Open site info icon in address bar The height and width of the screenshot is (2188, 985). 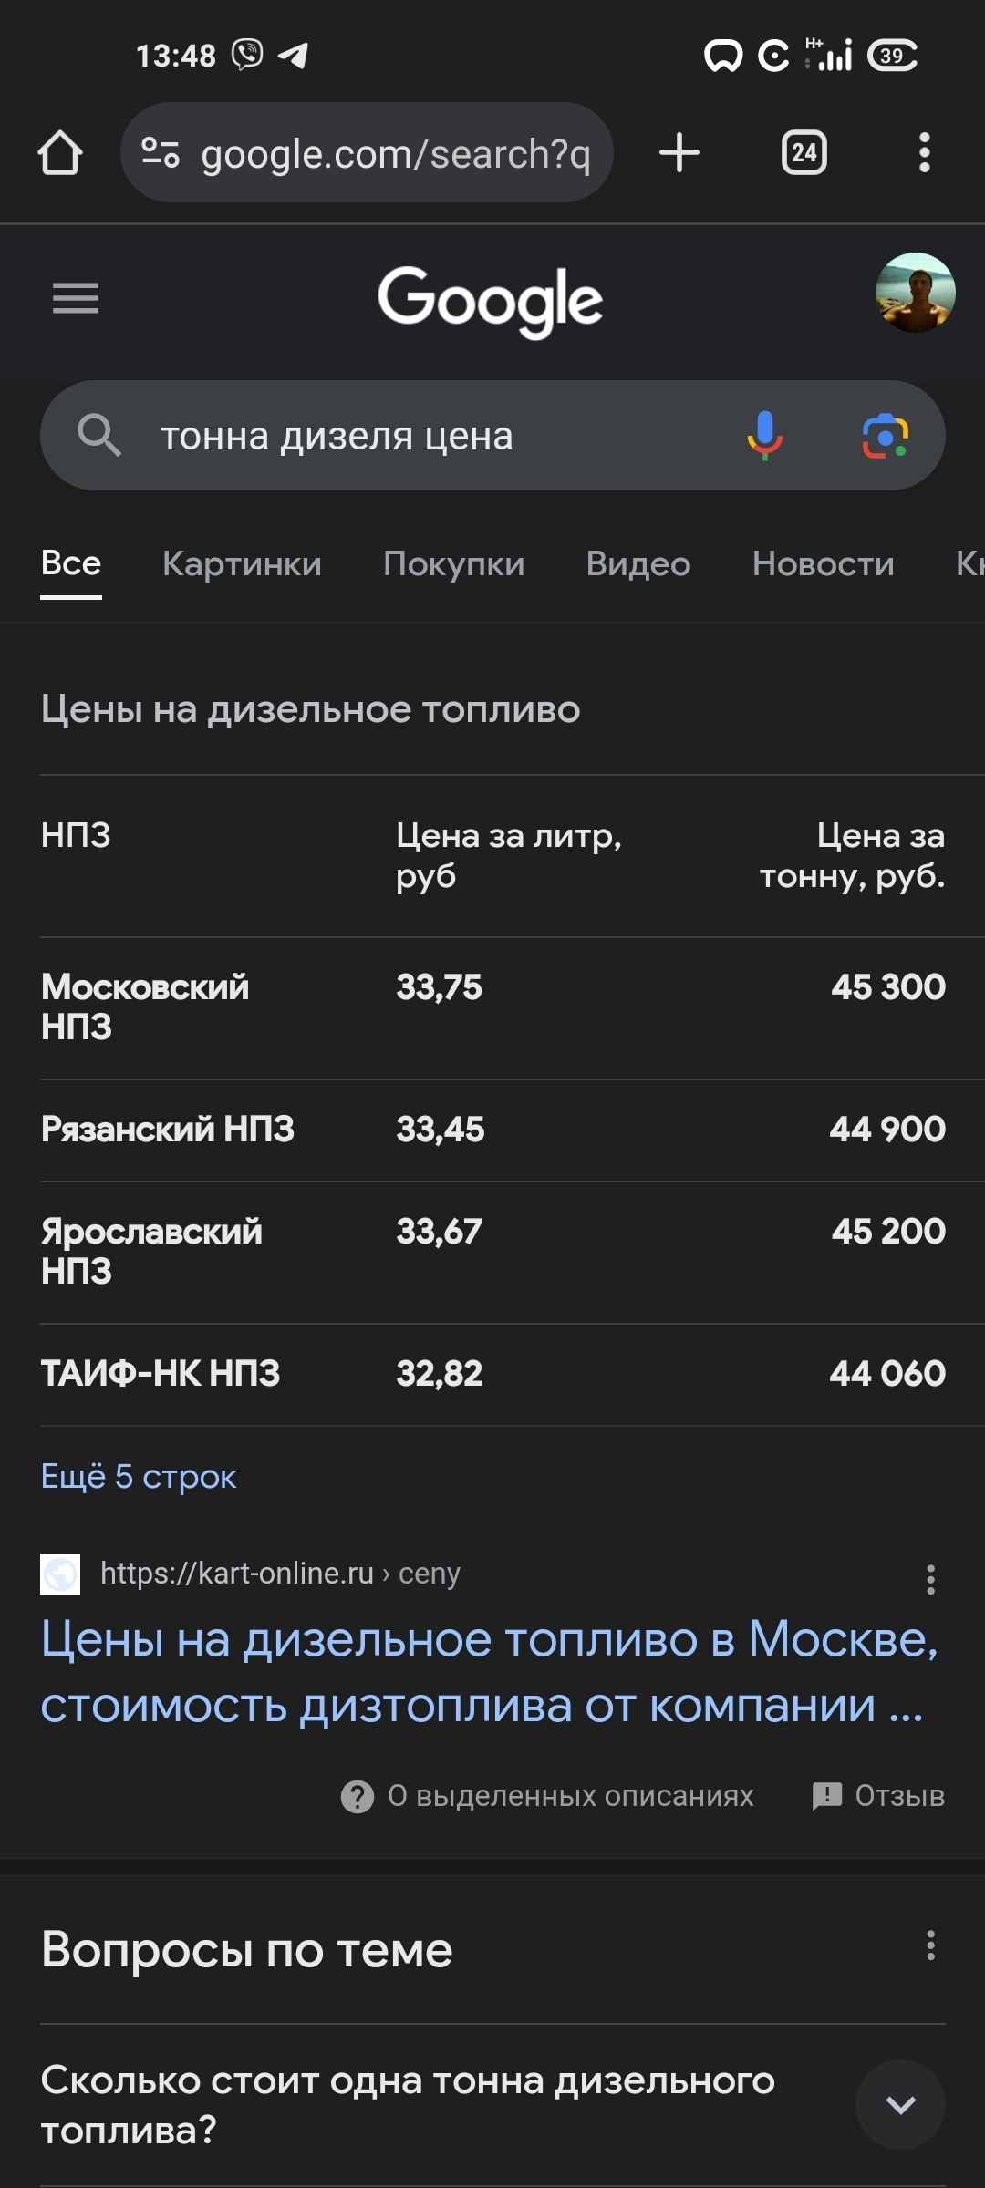point(161,152)
